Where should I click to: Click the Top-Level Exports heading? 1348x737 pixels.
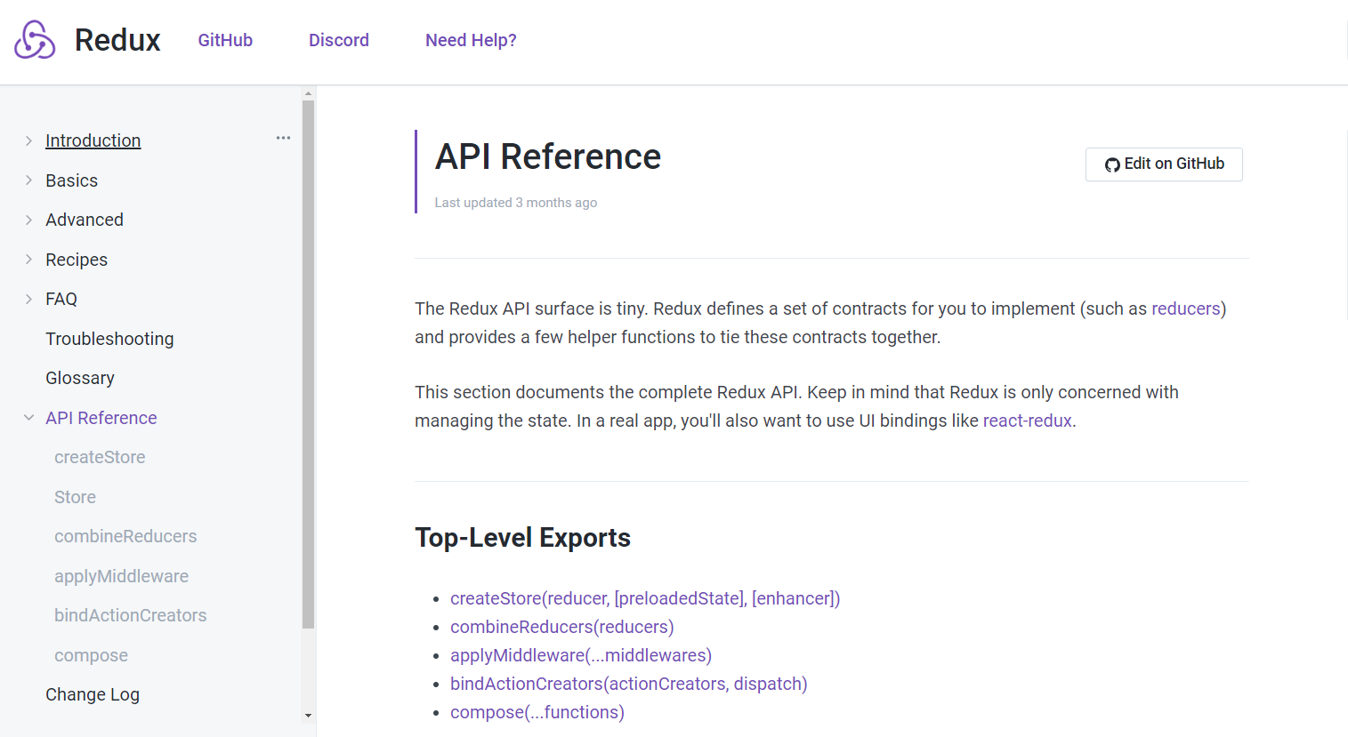coord(523,538)
